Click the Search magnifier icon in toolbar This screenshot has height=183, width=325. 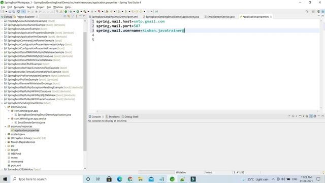point(307,12)
